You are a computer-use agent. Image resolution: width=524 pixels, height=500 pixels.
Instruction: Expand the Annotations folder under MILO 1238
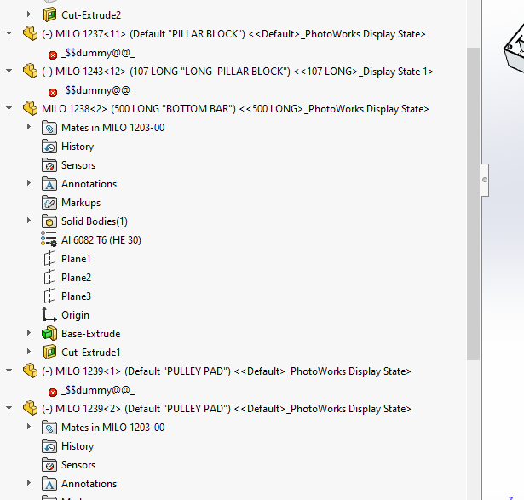coord(29,184)
